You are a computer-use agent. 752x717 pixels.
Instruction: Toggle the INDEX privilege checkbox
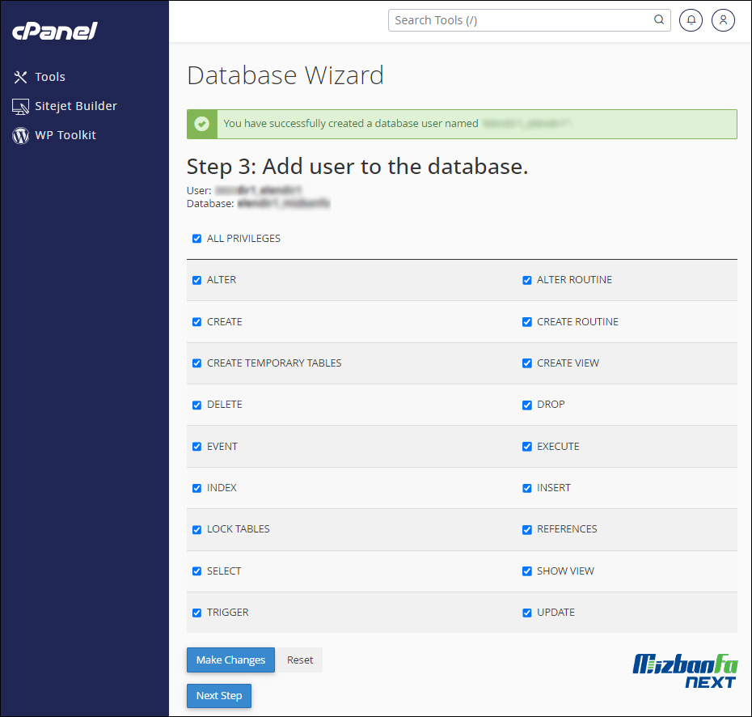click(x=196, y=488)
